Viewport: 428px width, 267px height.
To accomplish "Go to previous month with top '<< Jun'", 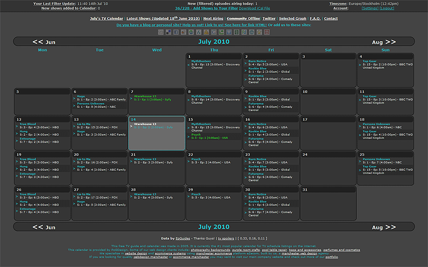I will click(44, 42).
